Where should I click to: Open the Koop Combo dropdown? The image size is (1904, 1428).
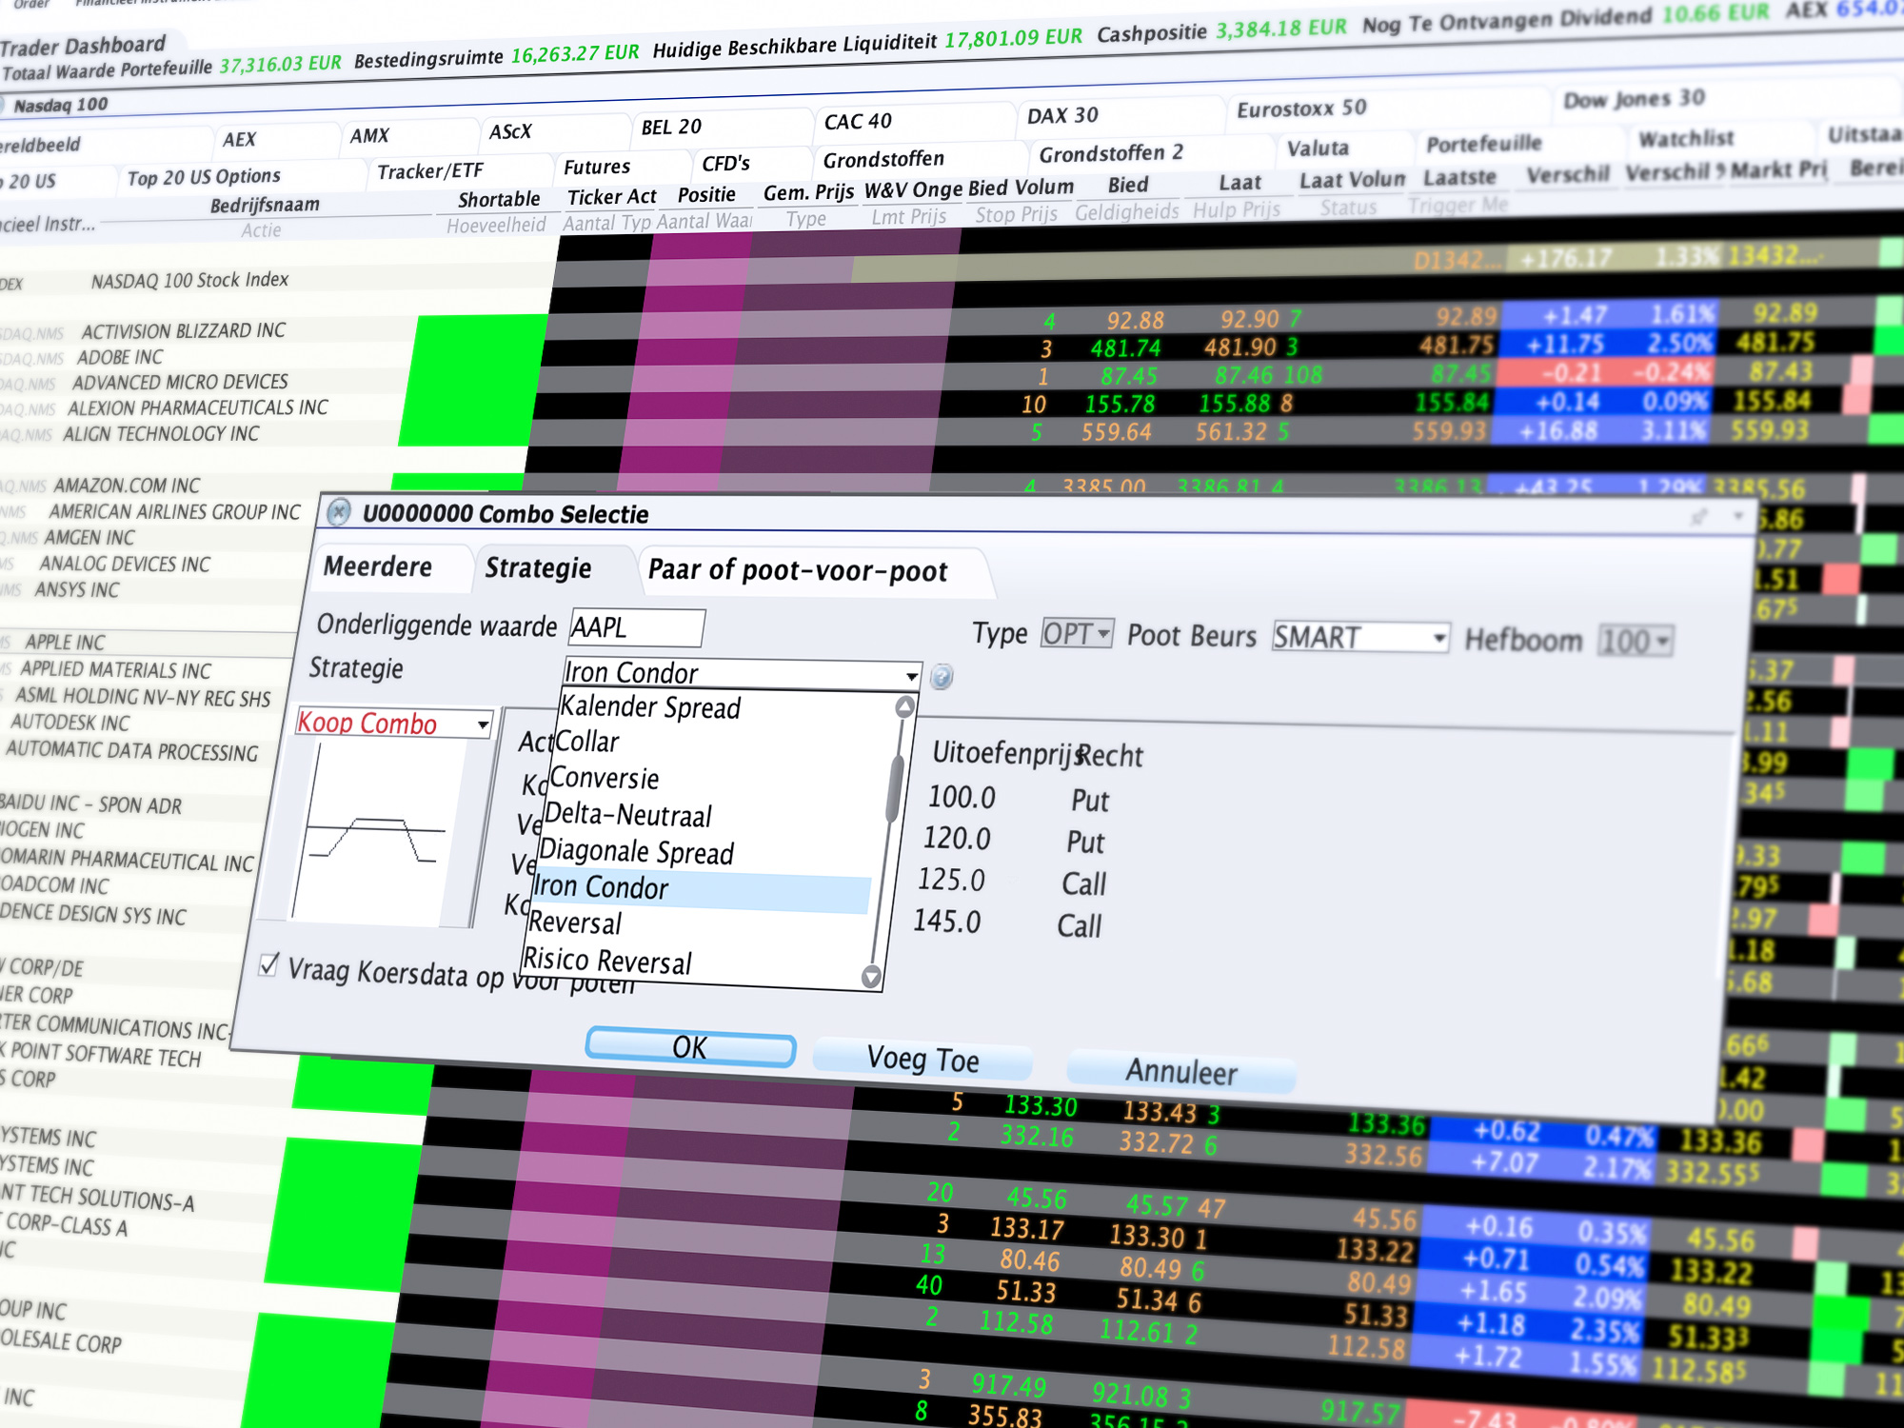[x=394, y=724]
